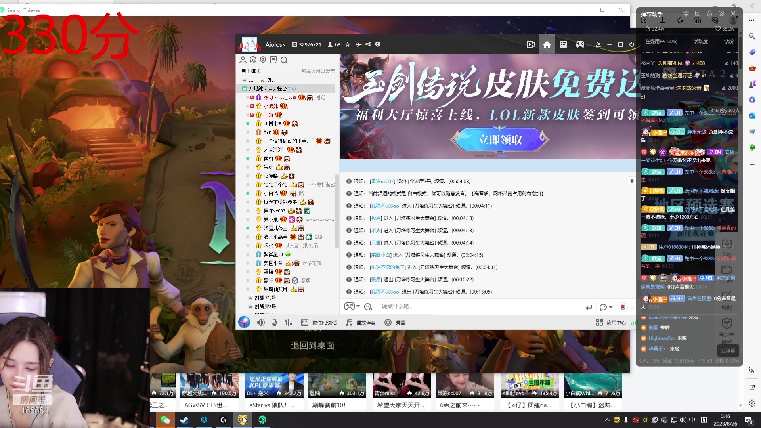Click the split screen icon in browser toolbar
761x428 pixels.
(662, 20)
